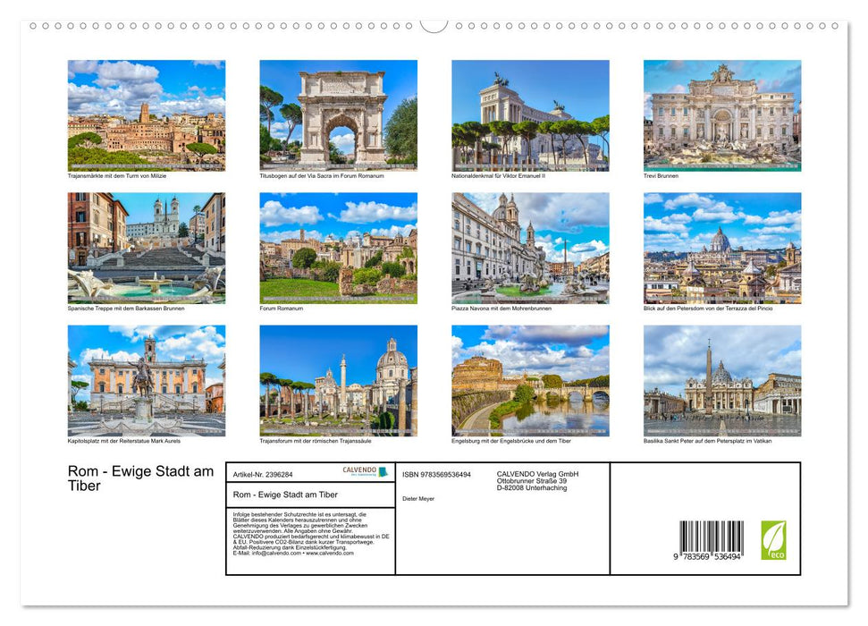
Task: Click barcode number '9 783569 536494'
Action: [x=707, y=557]
